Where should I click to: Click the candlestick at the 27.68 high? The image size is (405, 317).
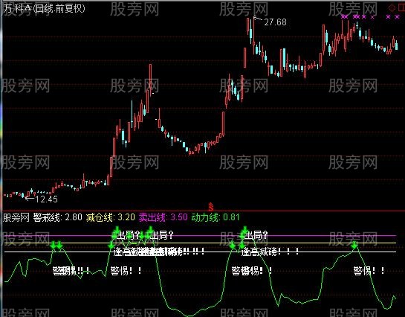(253, 36)
